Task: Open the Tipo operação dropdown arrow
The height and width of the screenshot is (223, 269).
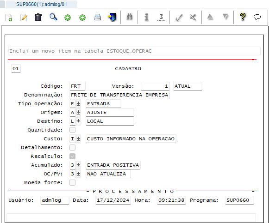Action: 78,103
